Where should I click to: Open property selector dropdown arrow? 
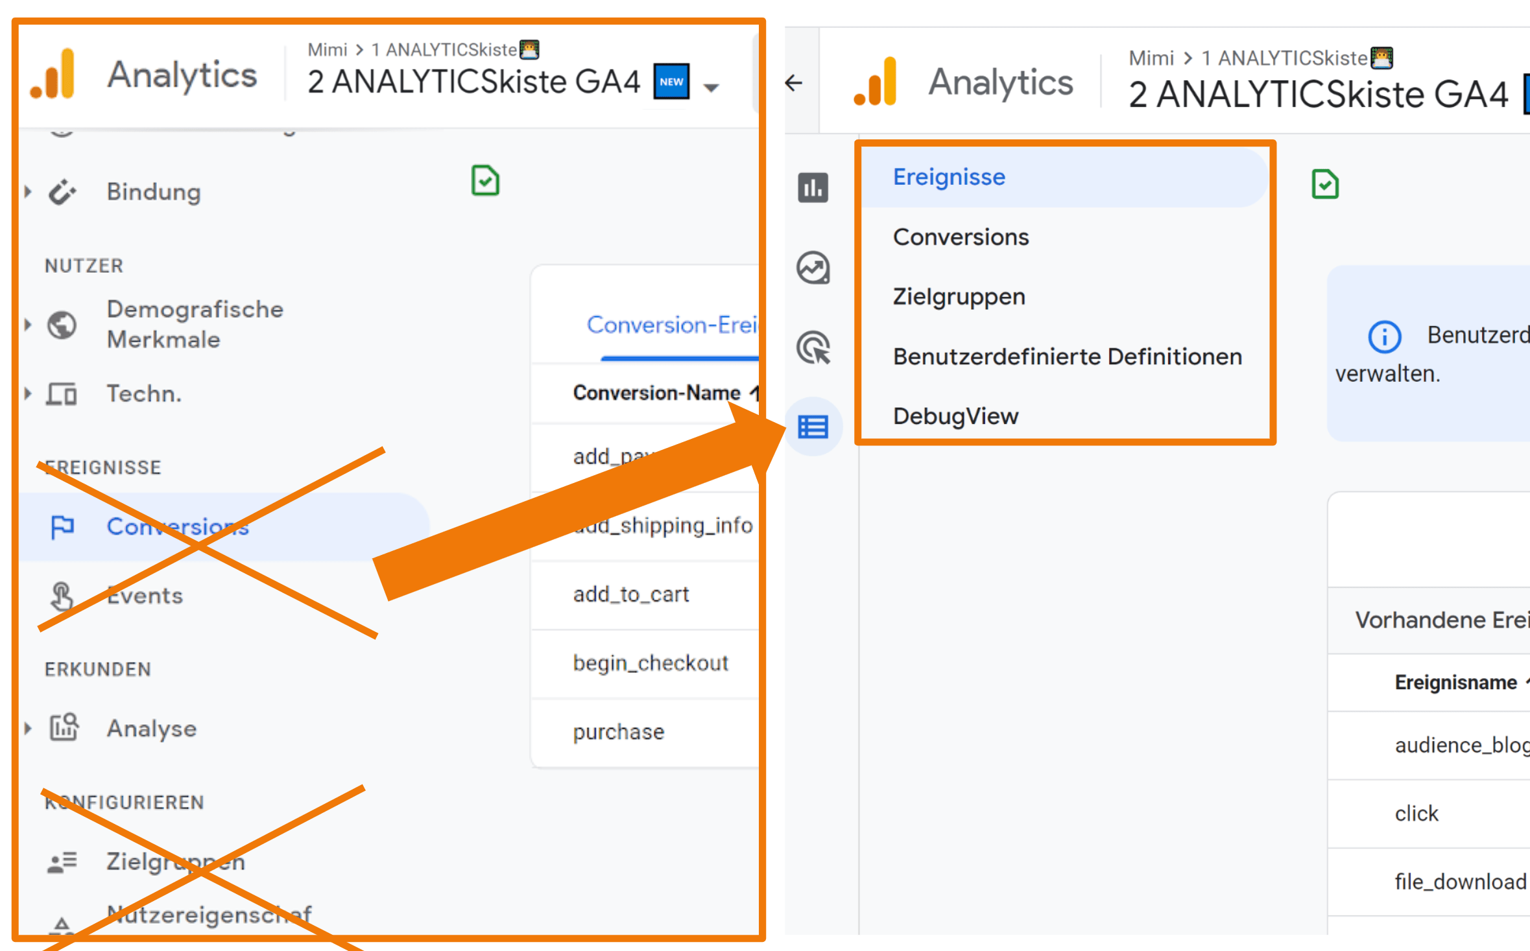click(x=711, y=88)
